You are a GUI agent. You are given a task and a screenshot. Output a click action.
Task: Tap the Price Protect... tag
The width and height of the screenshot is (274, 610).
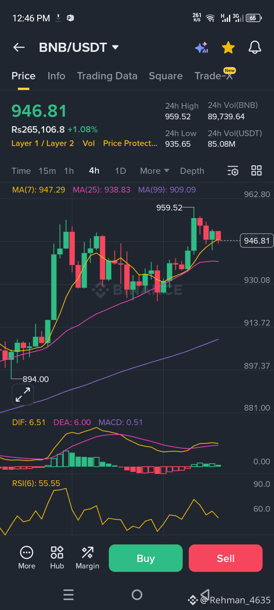point(130,143)
